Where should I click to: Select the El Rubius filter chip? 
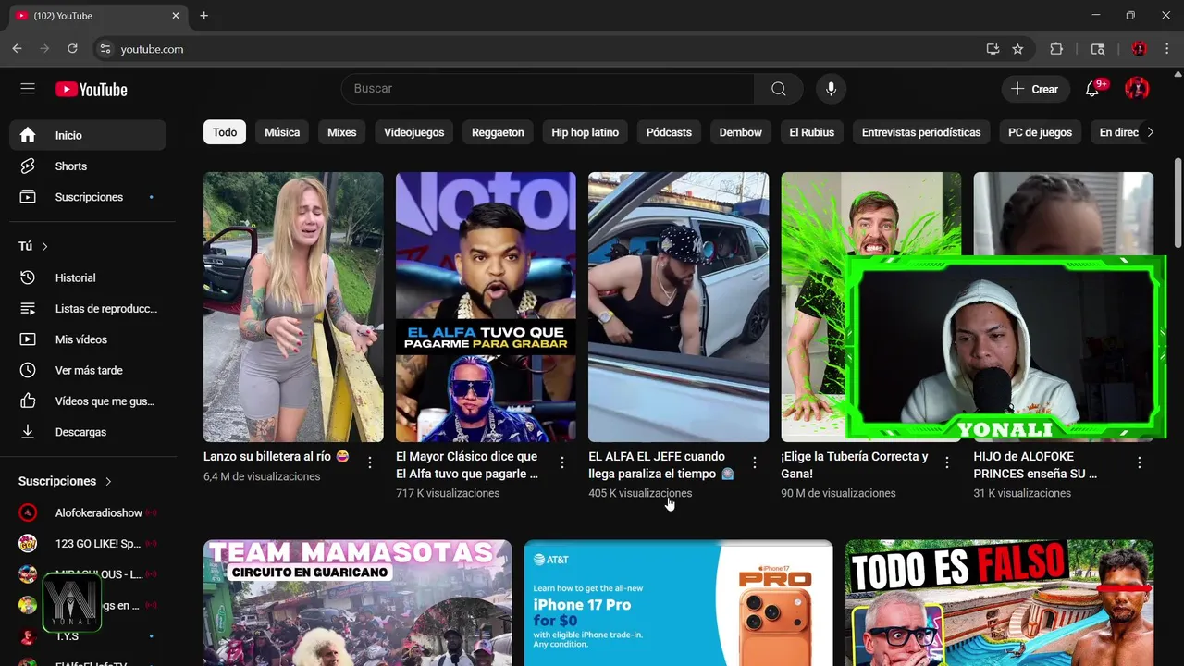tap(811, 132)
